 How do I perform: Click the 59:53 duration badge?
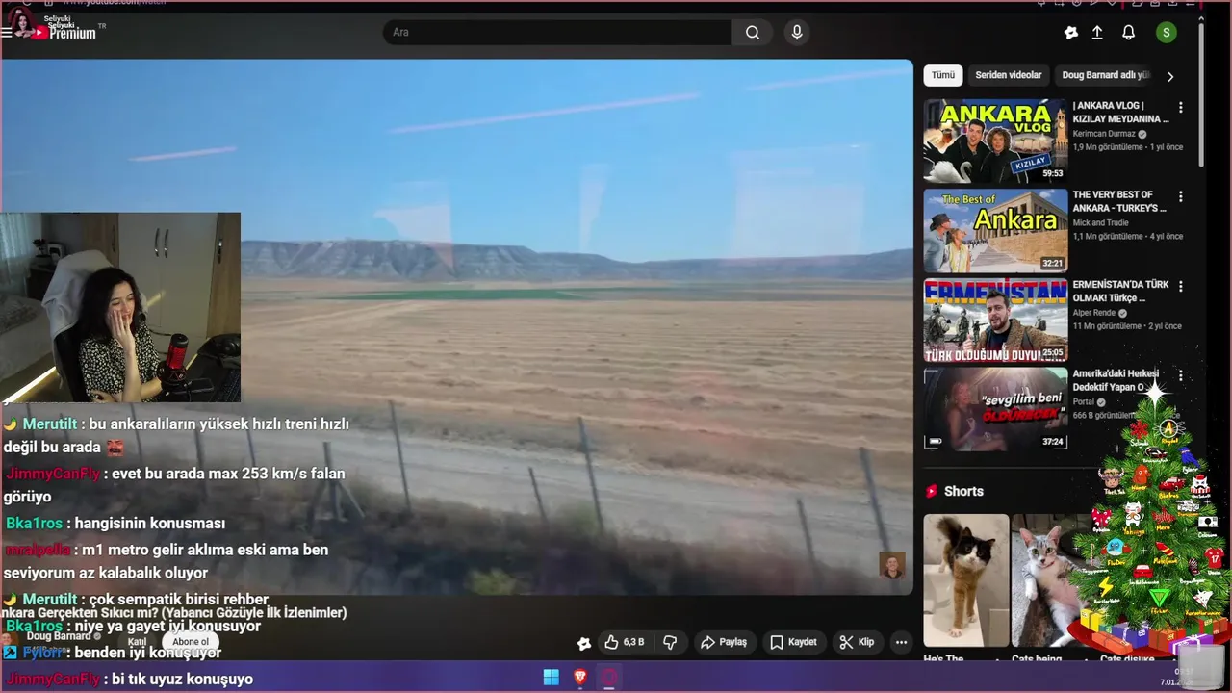pyautogui.click(x=1052, y=174)
